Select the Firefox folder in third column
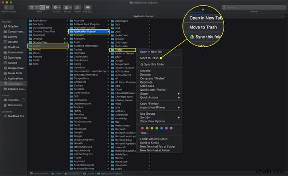This screenshot has width=288, height=176. pyautogui.click(x=122, y=50)
